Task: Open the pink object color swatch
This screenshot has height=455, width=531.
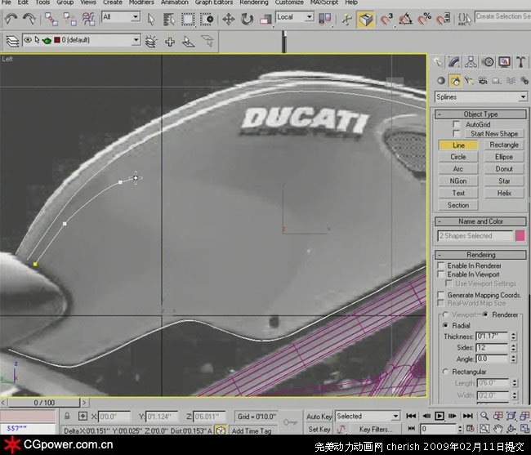Action: (x=520, y=235)
